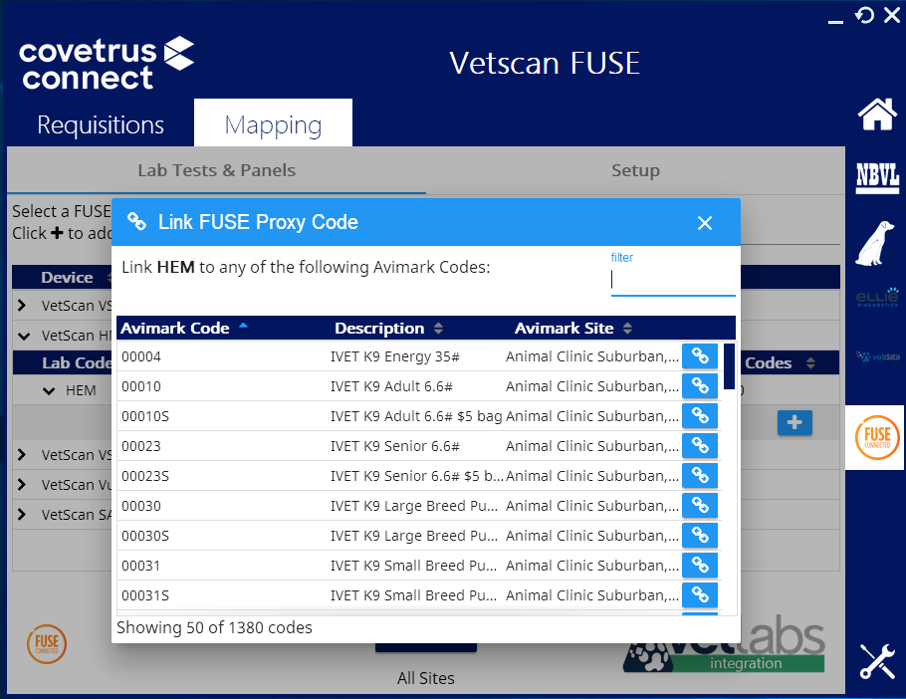Click the refresh icon in title bar
Screen dimensions: 906x699
click(x=864, y=15)
